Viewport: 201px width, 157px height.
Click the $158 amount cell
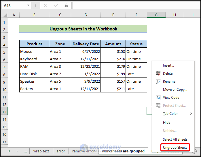tap(113, 51)
